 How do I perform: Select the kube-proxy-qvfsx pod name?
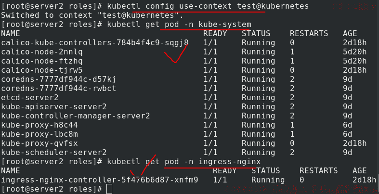[x=39, y=143]
